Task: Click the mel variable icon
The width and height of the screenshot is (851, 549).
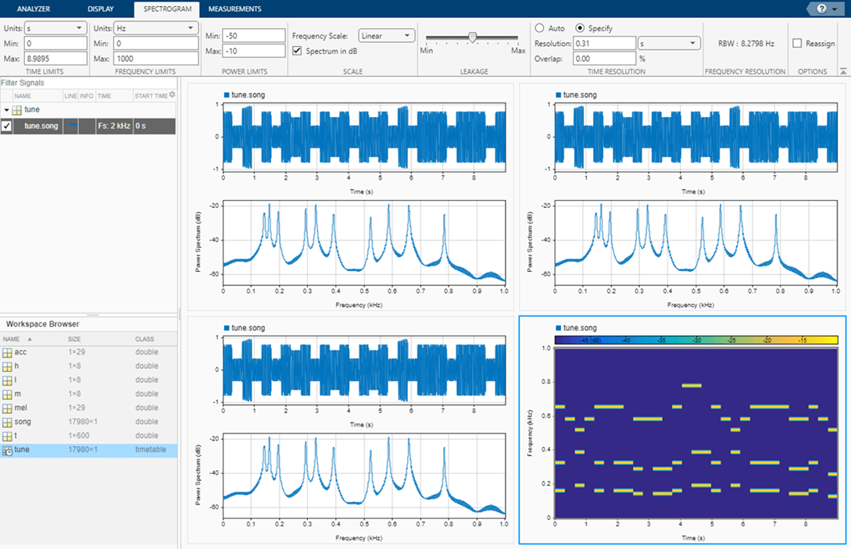Action: pos(8,408)
